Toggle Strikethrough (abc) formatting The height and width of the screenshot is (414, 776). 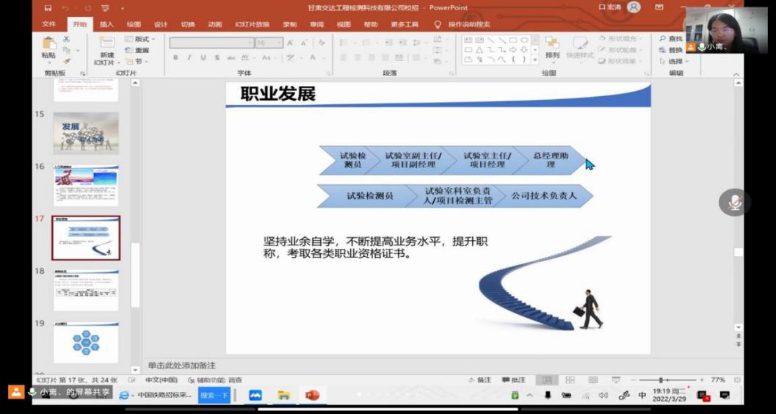[231, 58]
